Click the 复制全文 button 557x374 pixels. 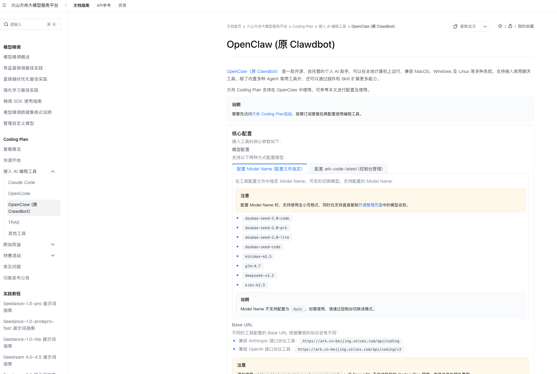(x=465, y=26)
